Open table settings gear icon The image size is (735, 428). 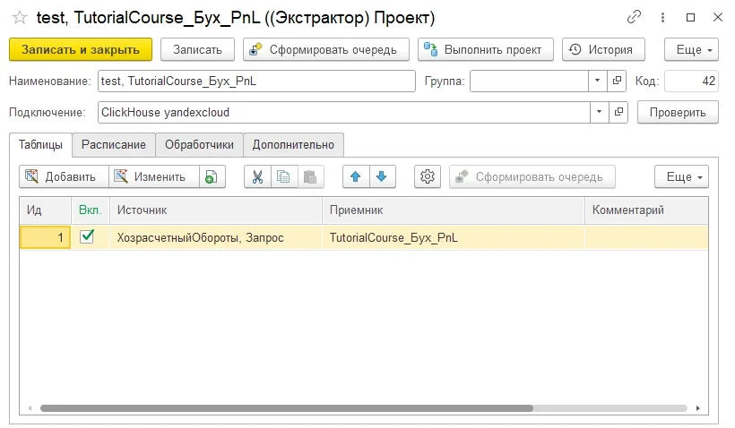(x=428, y=176)
